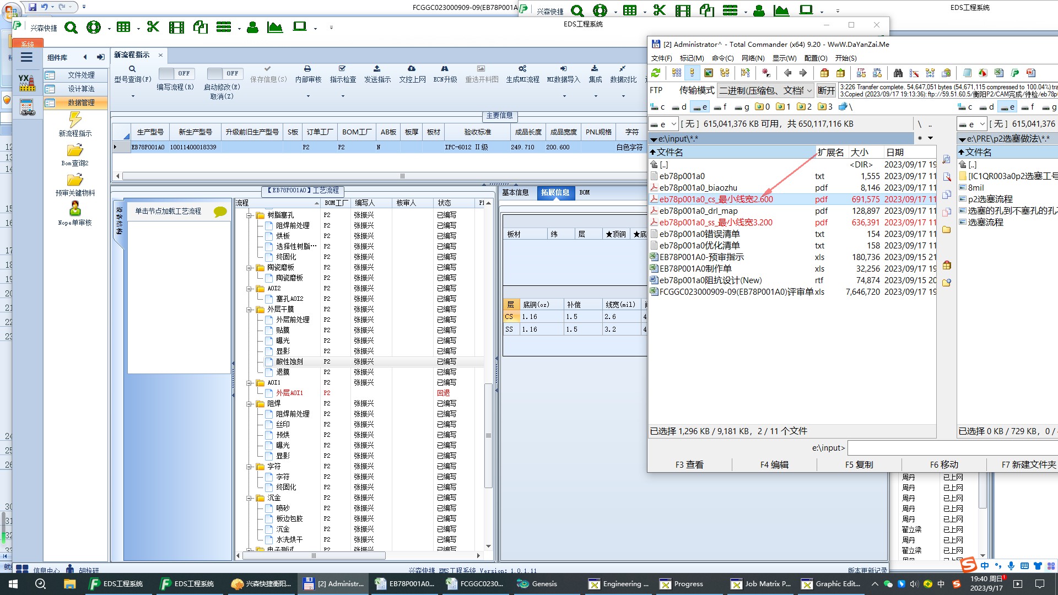Click the go back arrow icon
The height and width of the screenshot is (595, 1058).
(787, 73)
